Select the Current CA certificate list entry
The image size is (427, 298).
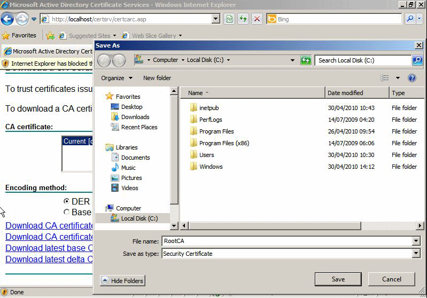[77, 141]
